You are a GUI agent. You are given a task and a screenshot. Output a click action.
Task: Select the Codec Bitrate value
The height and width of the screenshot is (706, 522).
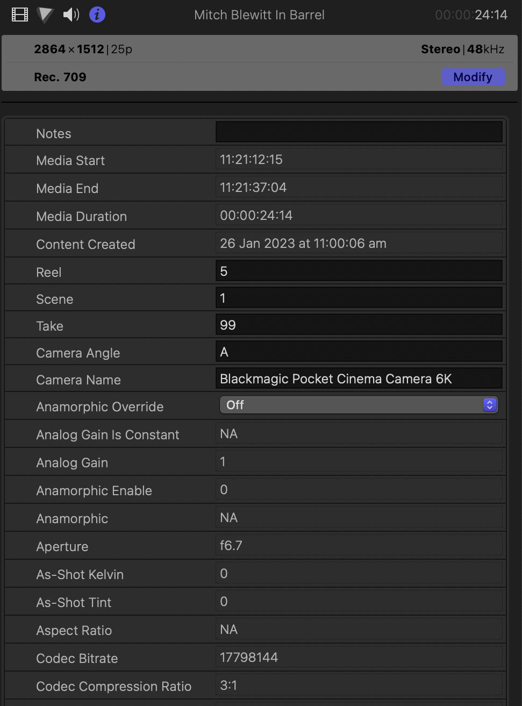[249, 657]
